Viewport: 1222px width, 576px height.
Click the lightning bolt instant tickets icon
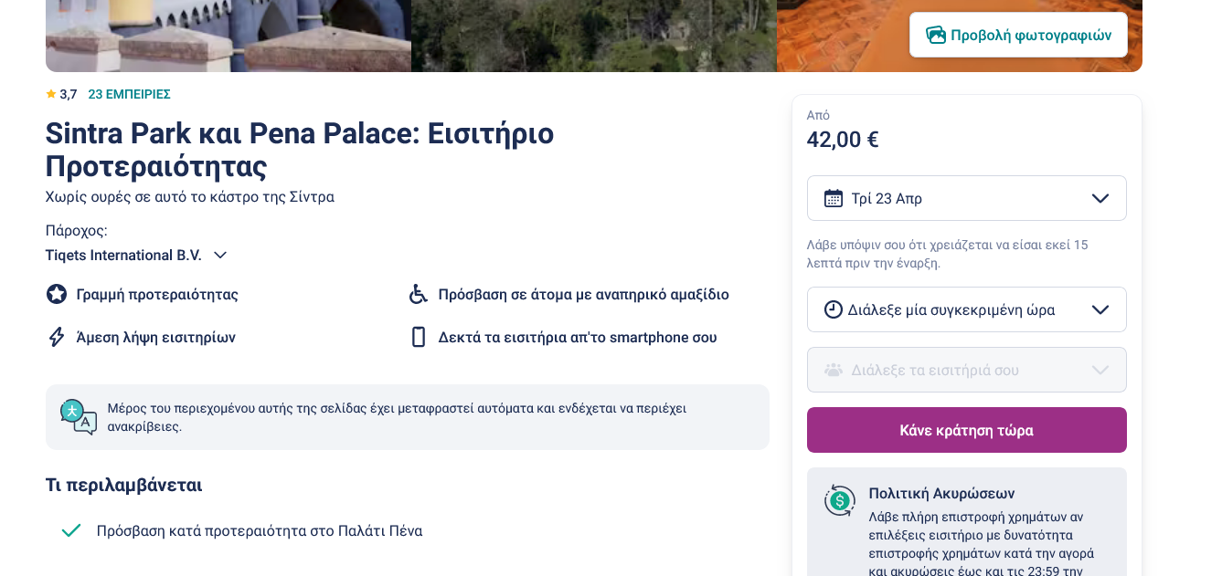pos(57,337)
